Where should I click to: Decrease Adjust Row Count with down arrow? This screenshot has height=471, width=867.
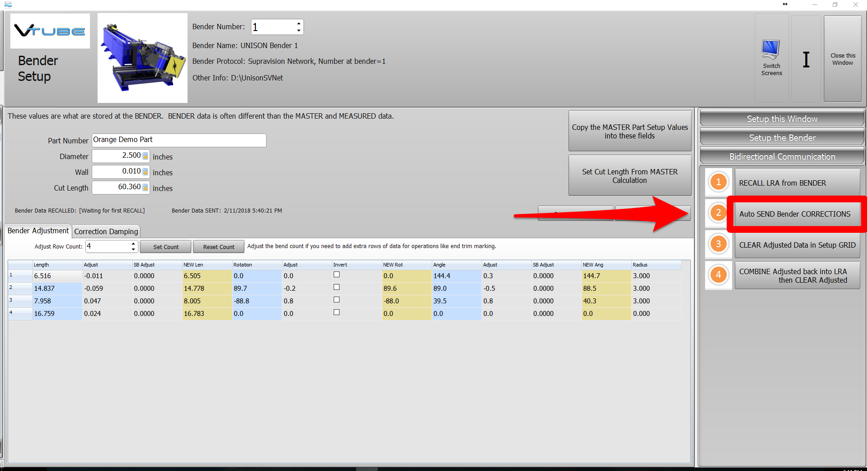pos(133,249)
